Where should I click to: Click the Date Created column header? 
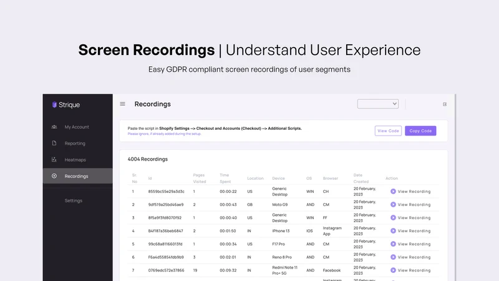click(x=361, y=178)
